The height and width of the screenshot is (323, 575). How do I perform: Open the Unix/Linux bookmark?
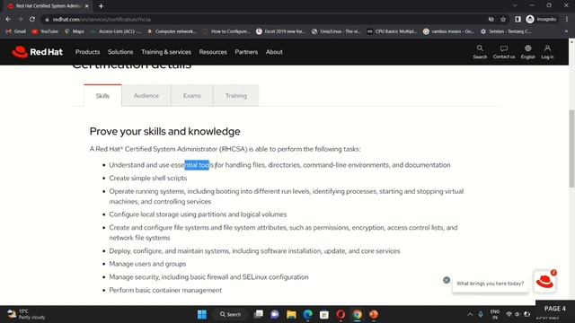336,31
